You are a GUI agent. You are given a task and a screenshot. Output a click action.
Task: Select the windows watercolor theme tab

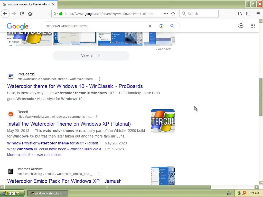[x=29, y=4]
